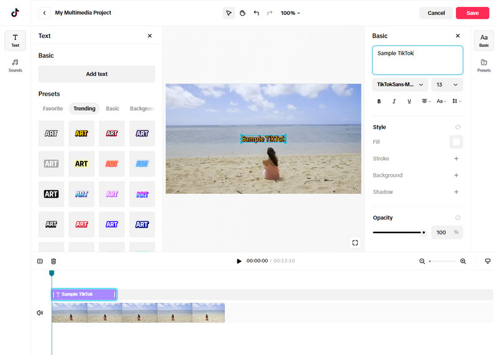This screenshot has height=355, width=497.
Task: Delete the selected timeline clip
Action: [x=53, y=261]
